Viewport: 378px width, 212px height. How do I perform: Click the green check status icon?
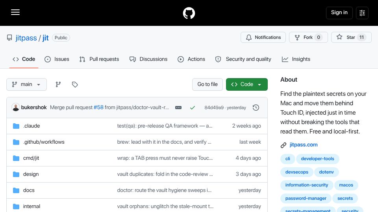(x=193, y=108)
